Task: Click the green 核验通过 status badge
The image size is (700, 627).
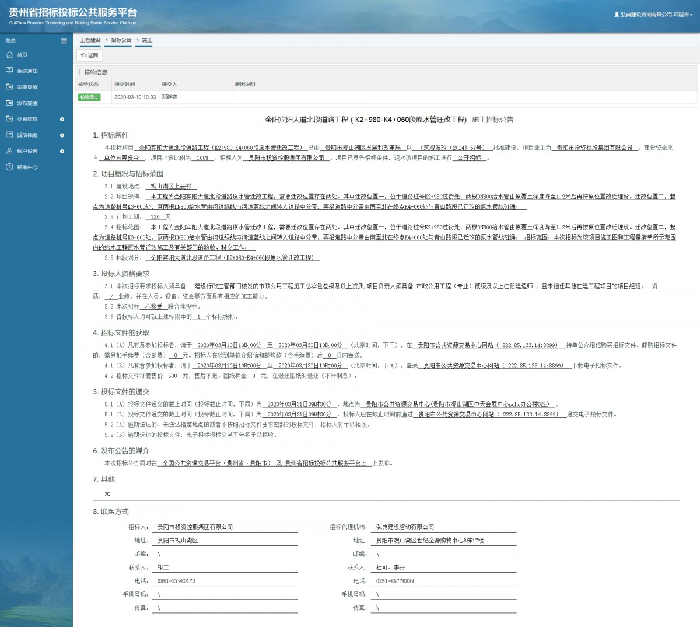Action: [89, 97]
